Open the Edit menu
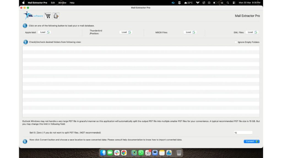Screen dimensions: 282x158 pyautogui.click(x=53, y=3)
